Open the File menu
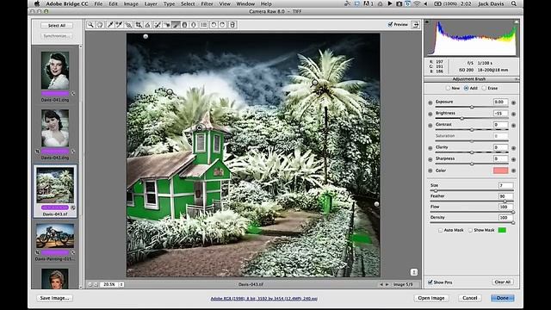 pos(98,3)
